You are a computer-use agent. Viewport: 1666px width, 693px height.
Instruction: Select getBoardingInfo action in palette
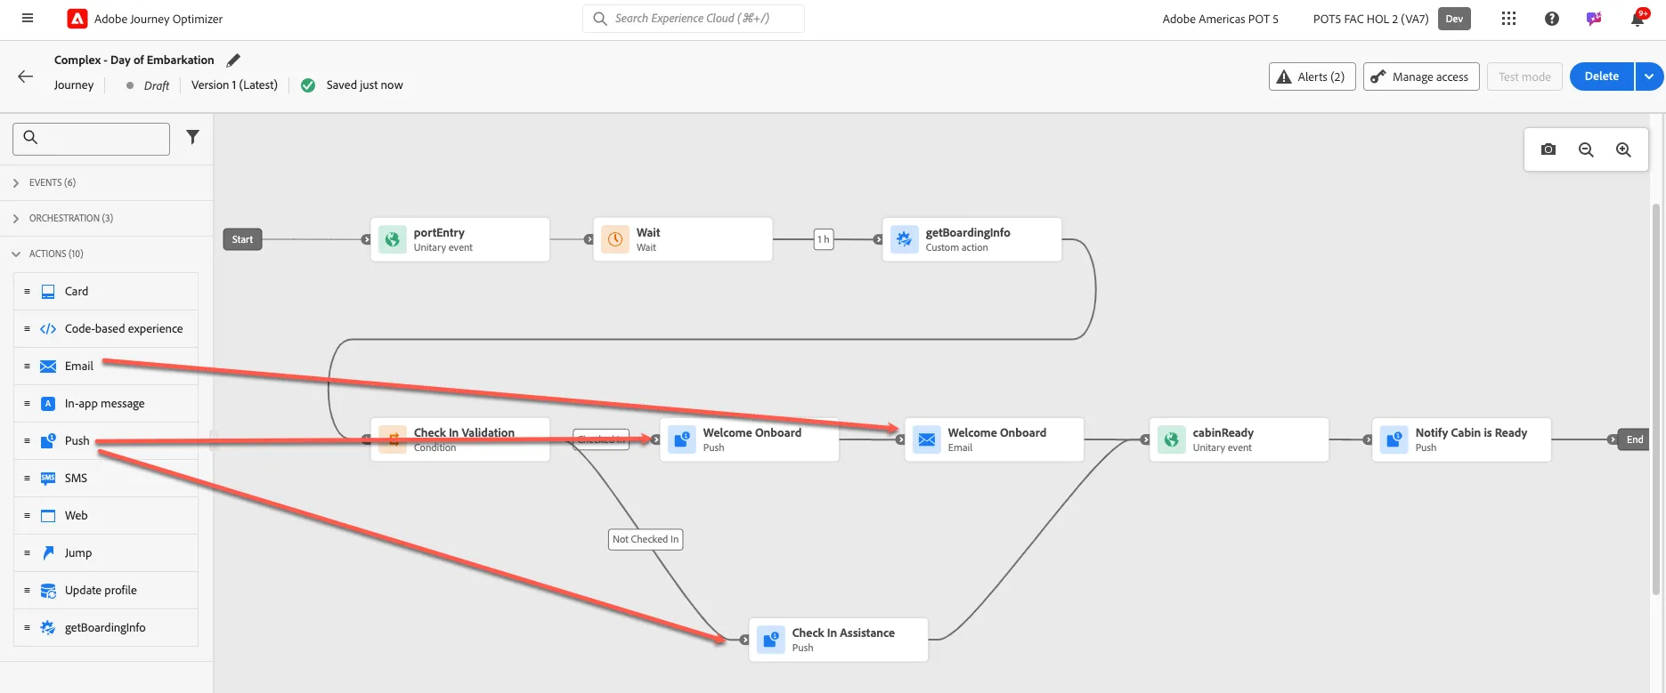[106, 628]
